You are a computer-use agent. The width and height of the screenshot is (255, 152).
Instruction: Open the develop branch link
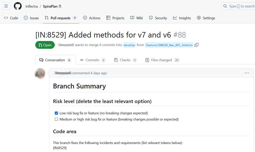129,45
